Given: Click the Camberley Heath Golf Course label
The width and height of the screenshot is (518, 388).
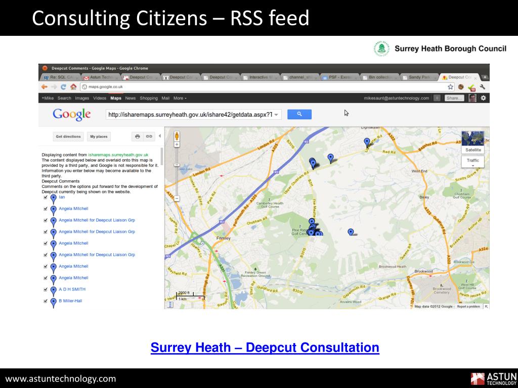Looking at the screenshot, I should (x=270, y=205).
